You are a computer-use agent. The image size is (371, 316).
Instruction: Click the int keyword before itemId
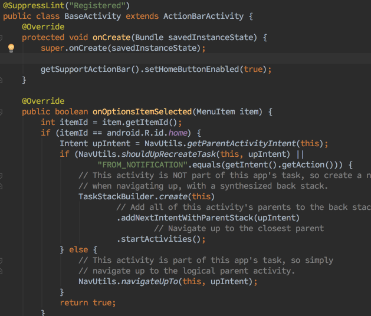[x=48, y=122]
